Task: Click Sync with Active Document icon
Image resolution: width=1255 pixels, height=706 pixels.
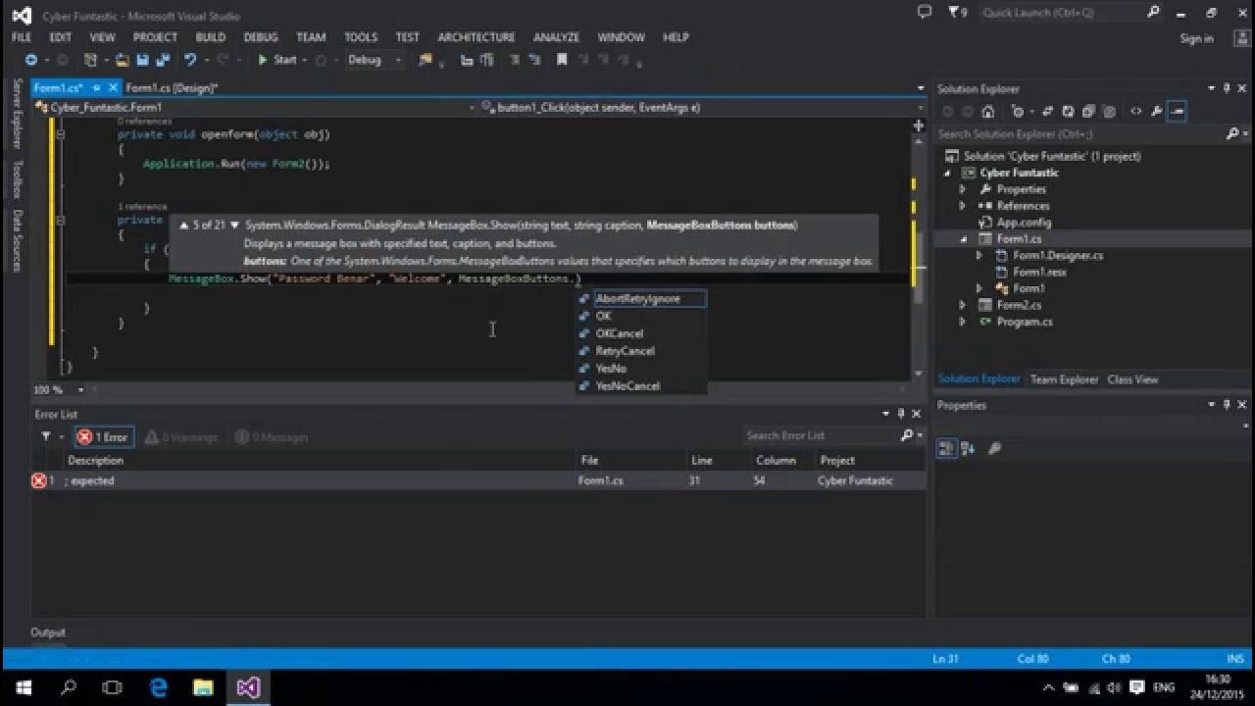Action: (1047, 112)
